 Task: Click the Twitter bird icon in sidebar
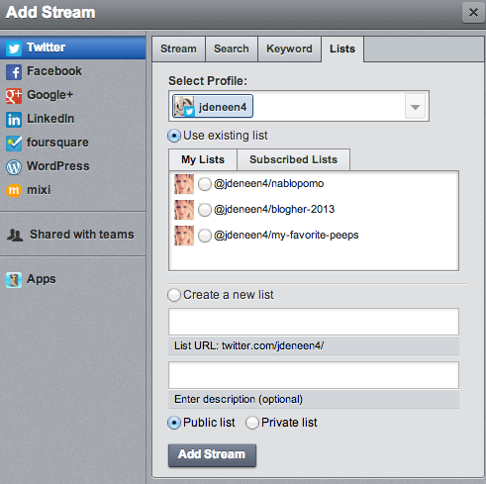pos(14,48)
